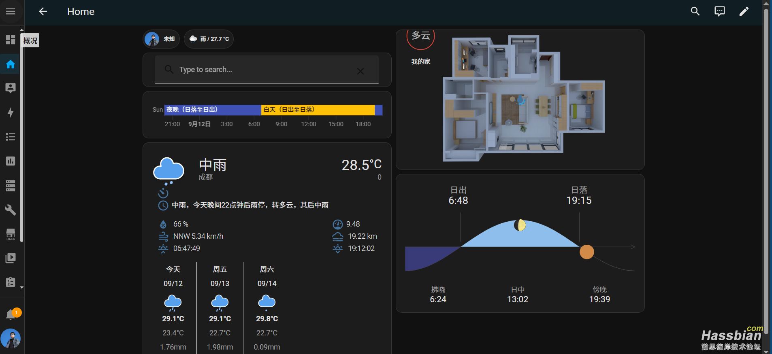
Task: Open the Media sidebar icon
Action: [x=11, y=258]
